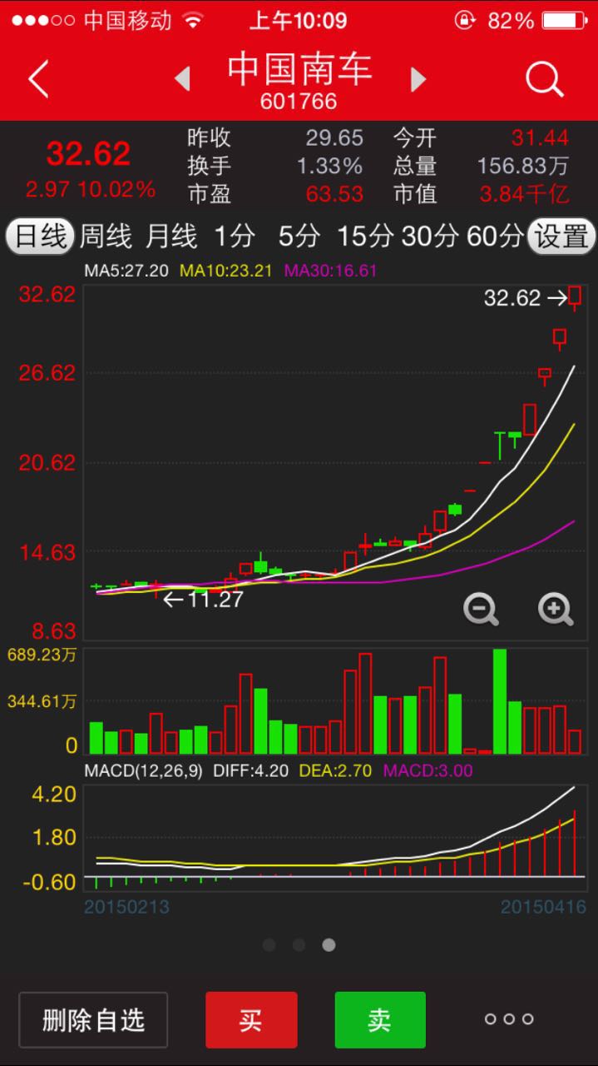The height and width of the screenshot is (1066, 598).
Task: Switch to previous stock with left triangle
Action: (182, 79)
